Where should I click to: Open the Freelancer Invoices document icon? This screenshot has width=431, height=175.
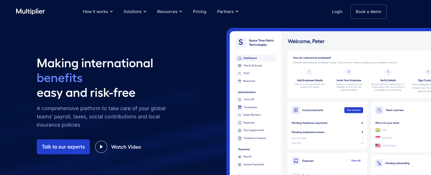(240, 138)
